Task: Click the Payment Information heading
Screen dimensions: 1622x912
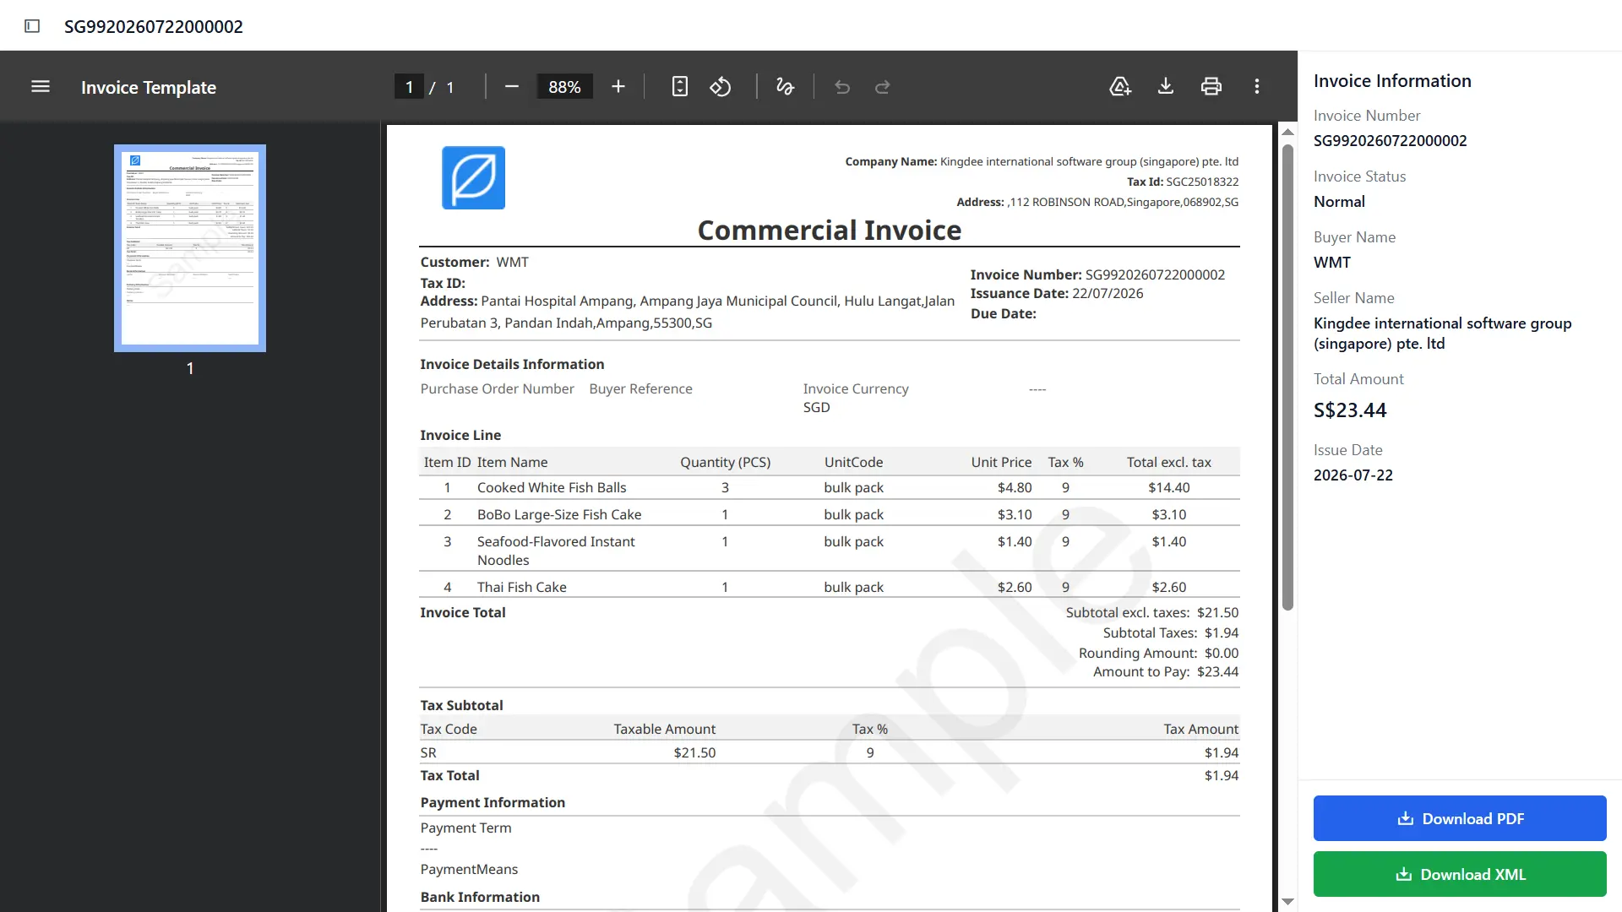Action: tap(493, 802)
